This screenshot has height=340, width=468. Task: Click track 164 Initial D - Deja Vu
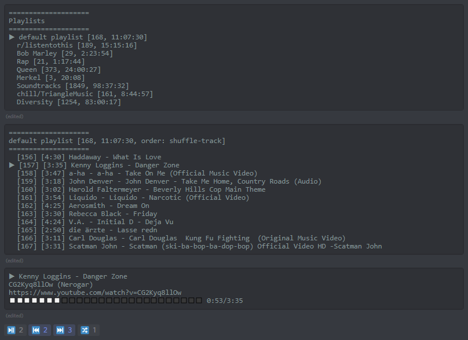[95, 222]
